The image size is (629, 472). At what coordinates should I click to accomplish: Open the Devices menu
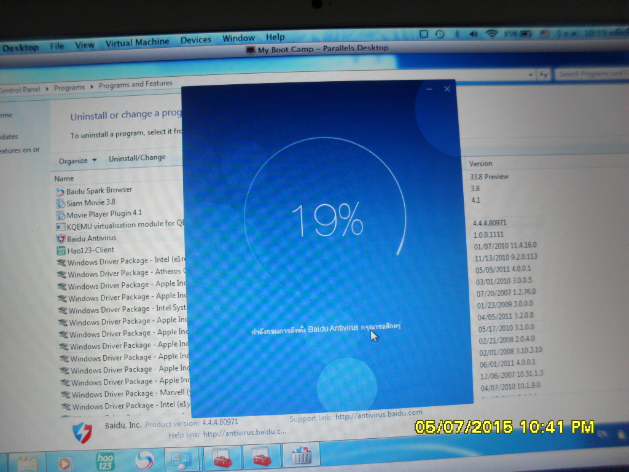click(196, 40)
